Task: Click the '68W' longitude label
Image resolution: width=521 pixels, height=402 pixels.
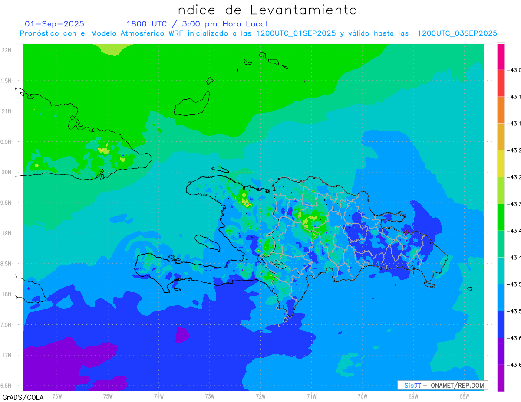Action: (x=464, y=396)
